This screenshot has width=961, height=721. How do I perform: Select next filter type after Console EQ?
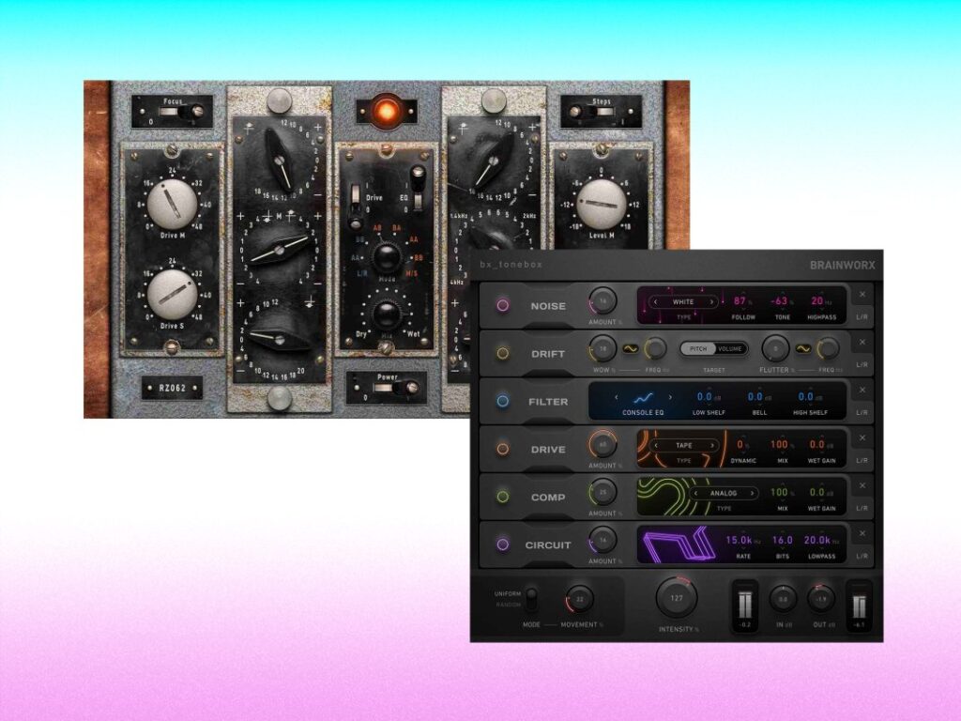click(x=670, y=398)
